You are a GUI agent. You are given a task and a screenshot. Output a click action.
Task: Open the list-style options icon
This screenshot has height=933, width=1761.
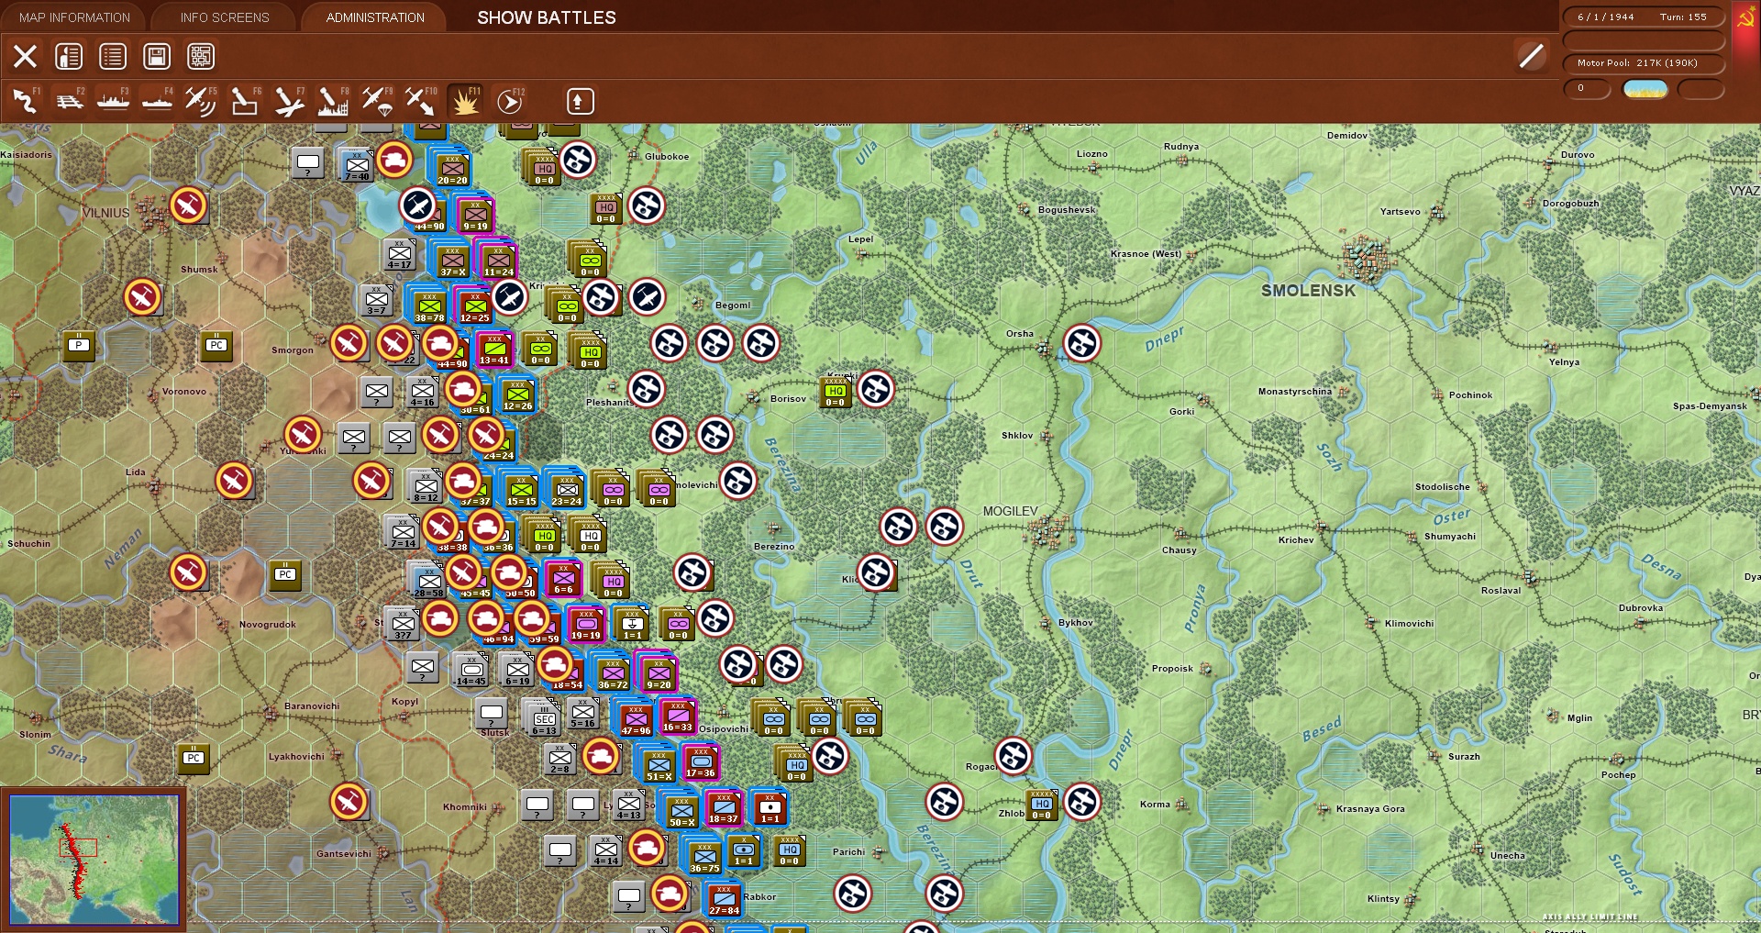[x=113, y=57]
